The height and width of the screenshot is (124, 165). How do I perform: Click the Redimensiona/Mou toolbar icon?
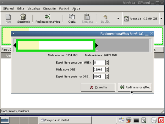click(x=47, y=17)
